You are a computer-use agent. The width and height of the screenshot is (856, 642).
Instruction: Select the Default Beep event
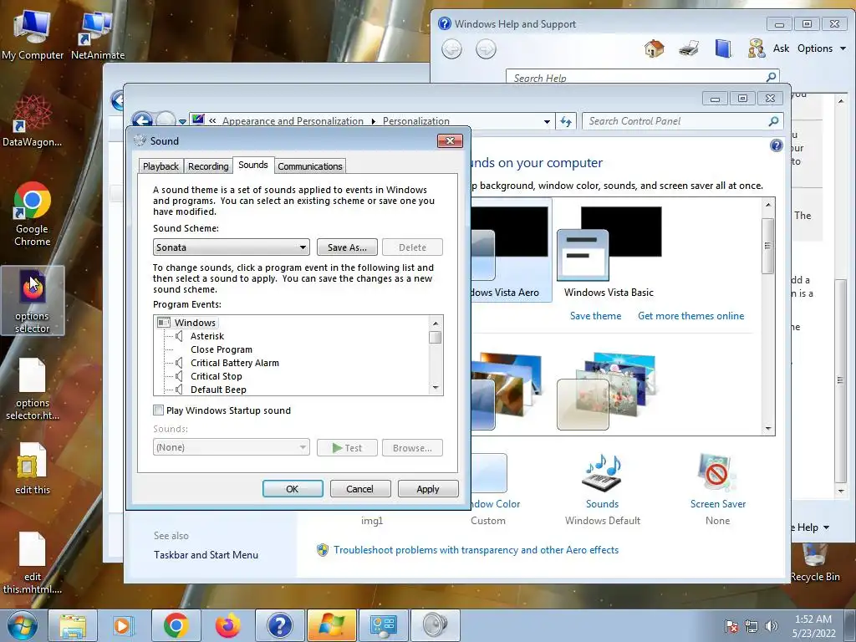218,390
